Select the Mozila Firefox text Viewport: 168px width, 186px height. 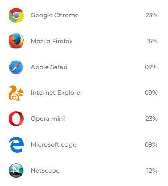52,41
